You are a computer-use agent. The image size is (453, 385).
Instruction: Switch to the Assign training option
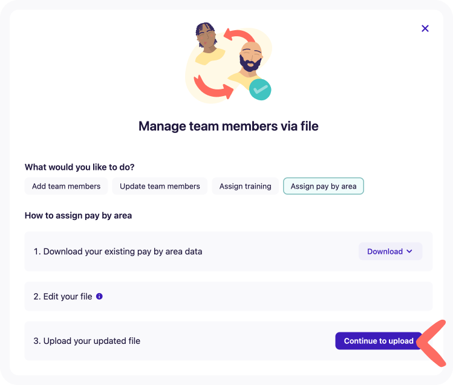pyautogui.click(x=245, y=186)
